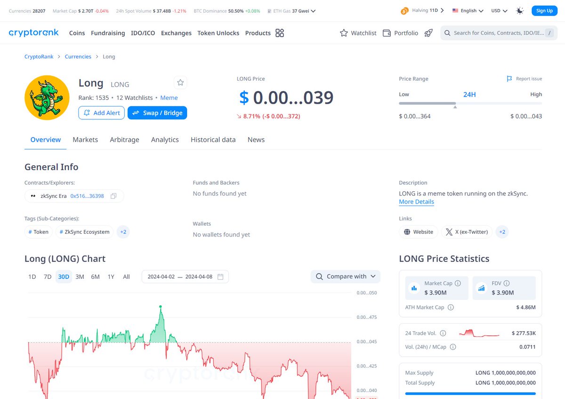Click the rocket icon in the navbar
Viewport: 565px width, 399px height.
pyautogui.click(x=428, y=33)
